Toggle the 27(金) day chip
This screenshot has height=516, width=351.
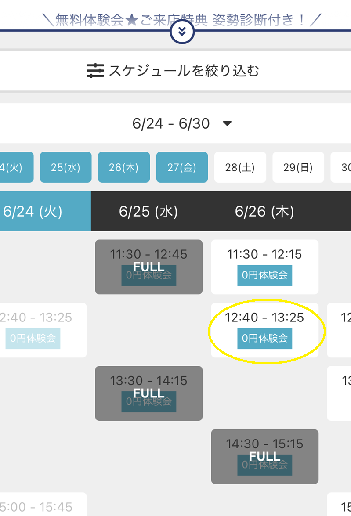(x=182, y=167)
